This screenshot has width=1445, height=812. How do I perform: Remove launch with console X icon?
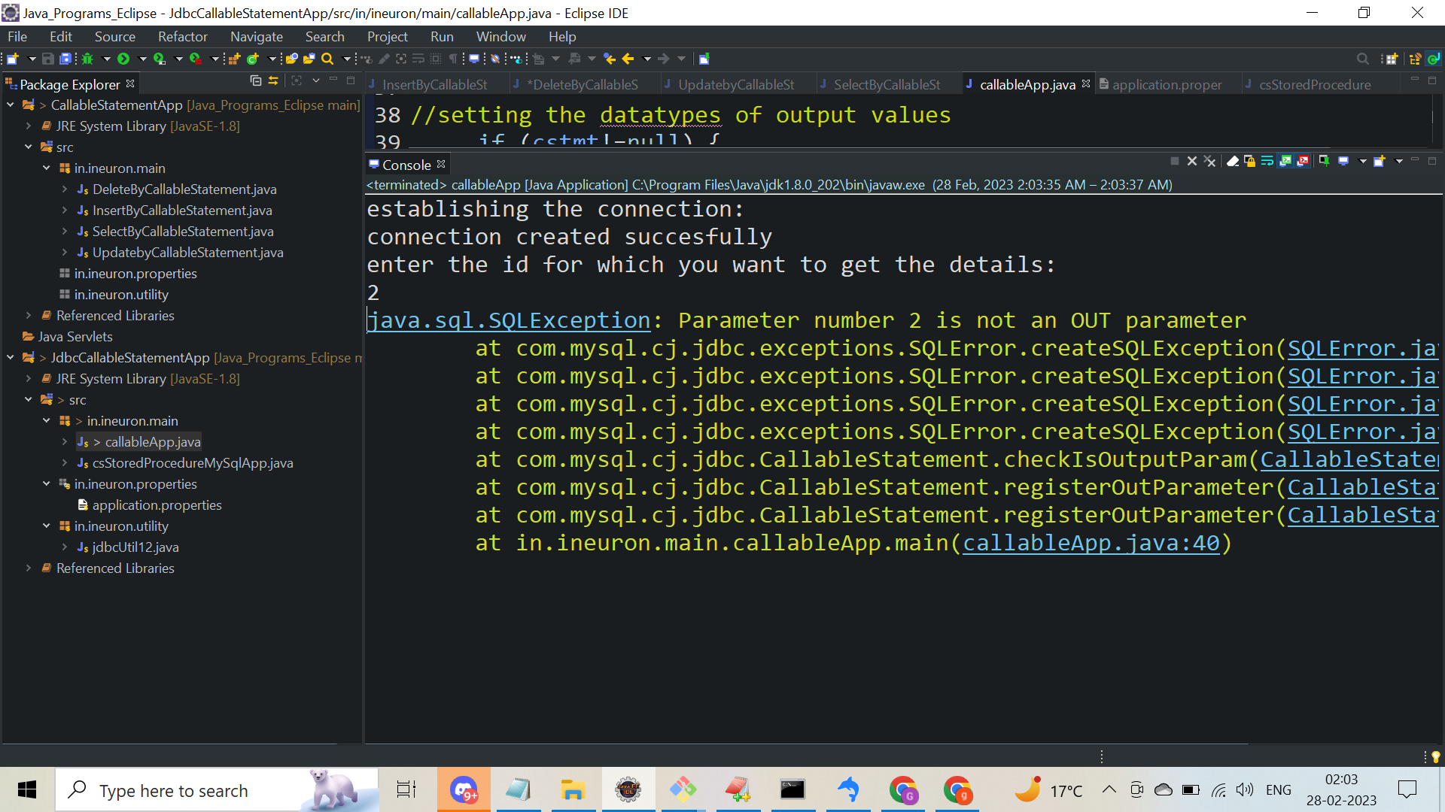[1191, 161]
